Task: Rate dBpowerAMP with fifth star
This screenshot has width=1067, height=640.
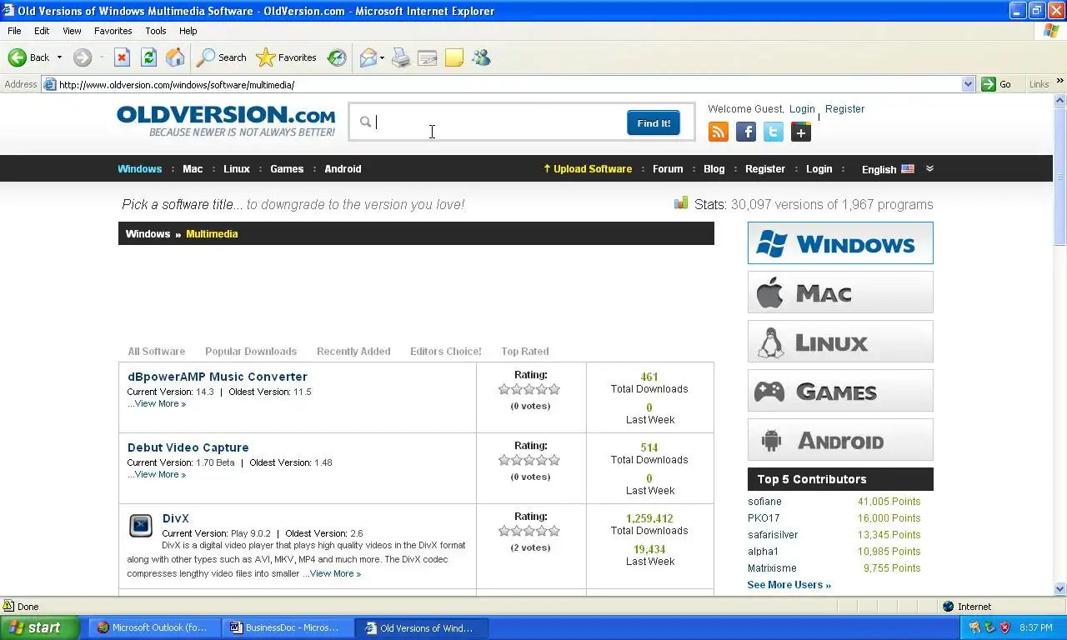Action: pyautogui.click(x=555, y=389)
